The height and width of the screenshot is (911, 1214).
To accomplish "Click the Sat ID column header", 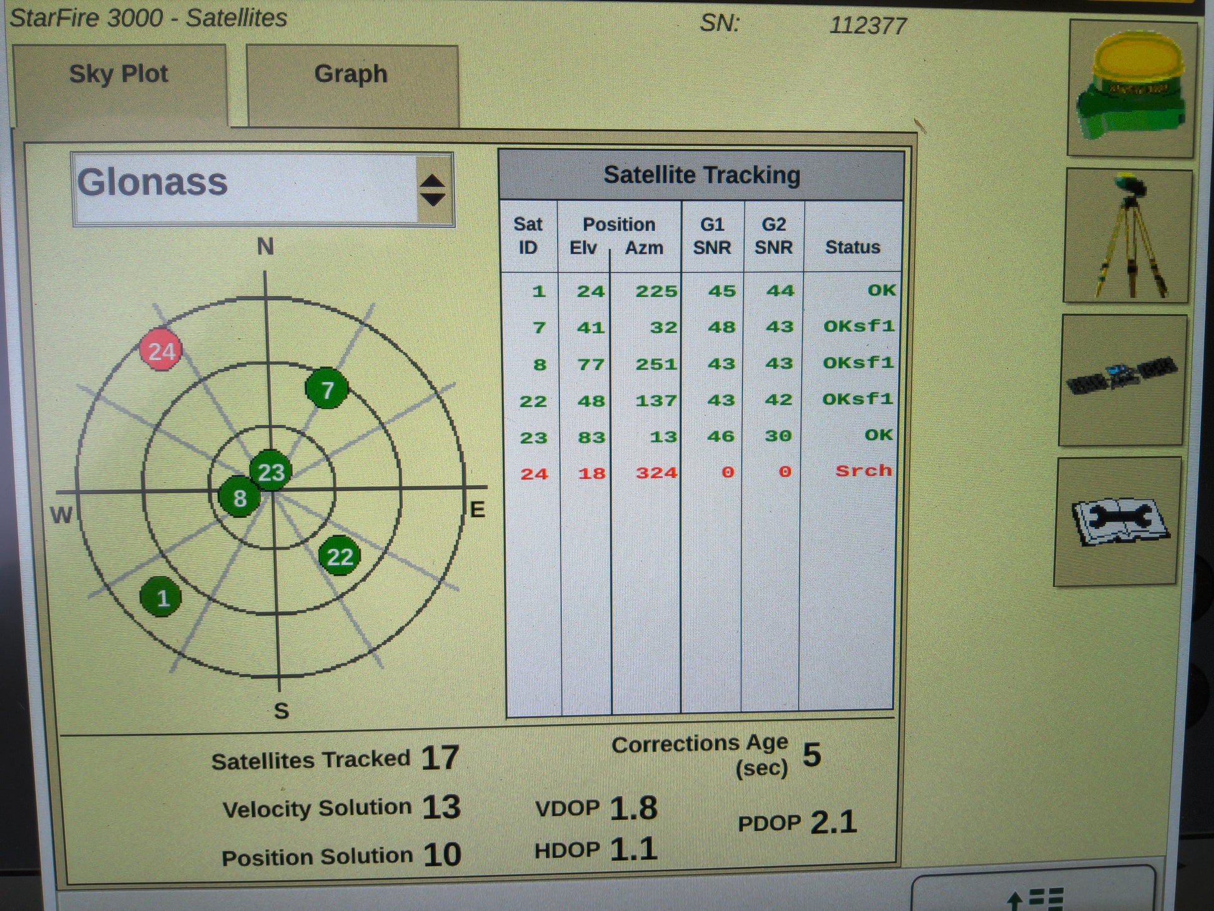I will point(528,236).
